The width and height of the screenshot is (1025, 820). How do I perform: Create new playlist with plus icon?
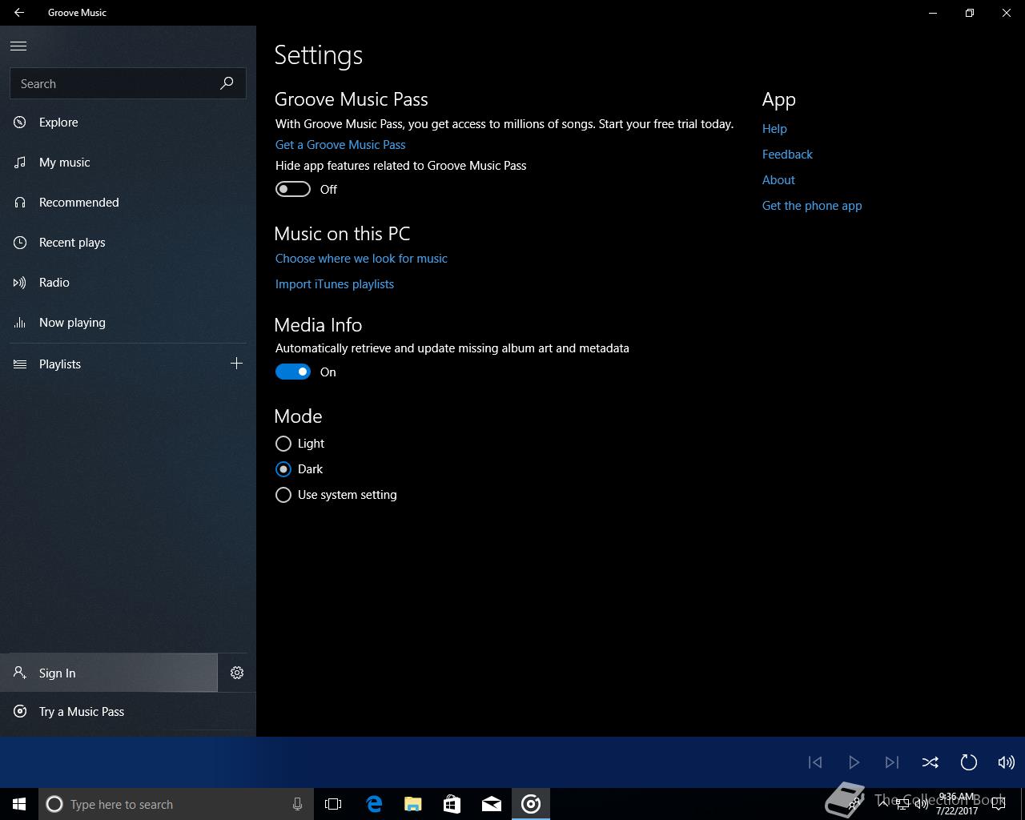(236, 364)
